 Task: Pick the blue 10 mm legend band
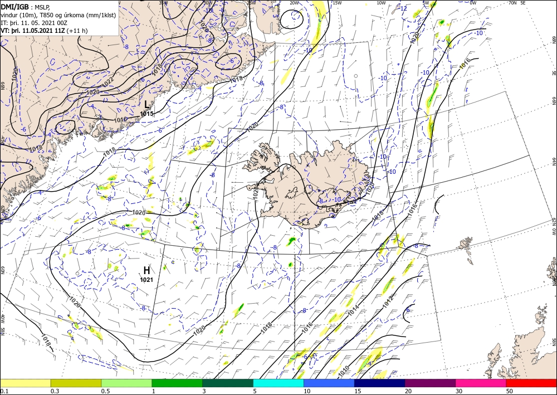pos(329,383)
